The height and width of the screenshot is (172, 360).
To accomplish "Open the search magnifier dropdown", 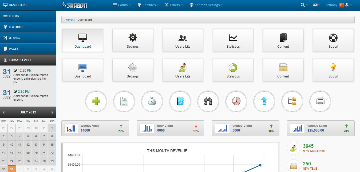I will 304,5.
